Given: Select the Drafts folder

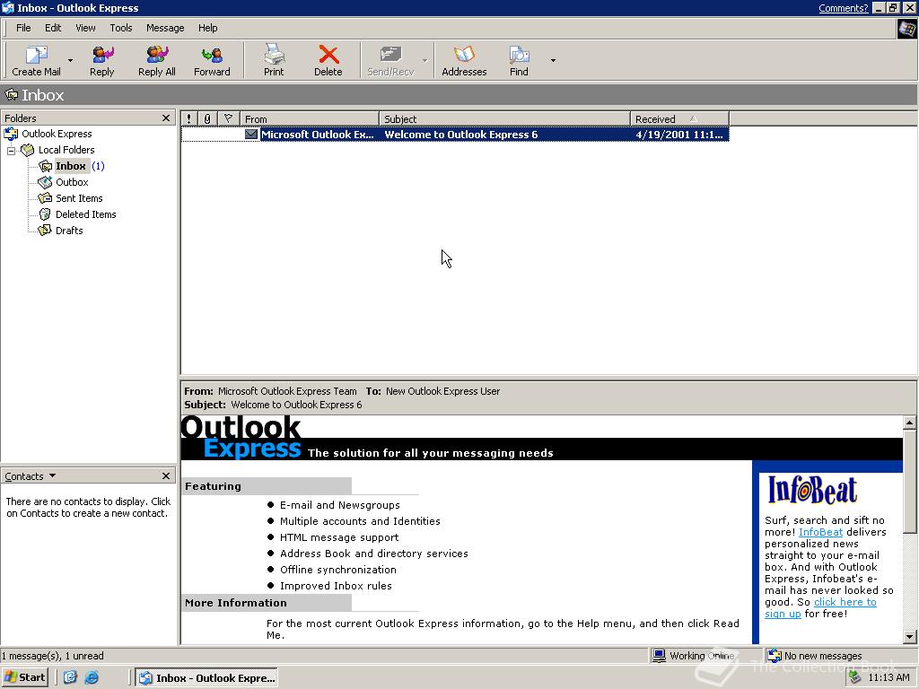Looking at the screenshot, I should coord(69,231).
